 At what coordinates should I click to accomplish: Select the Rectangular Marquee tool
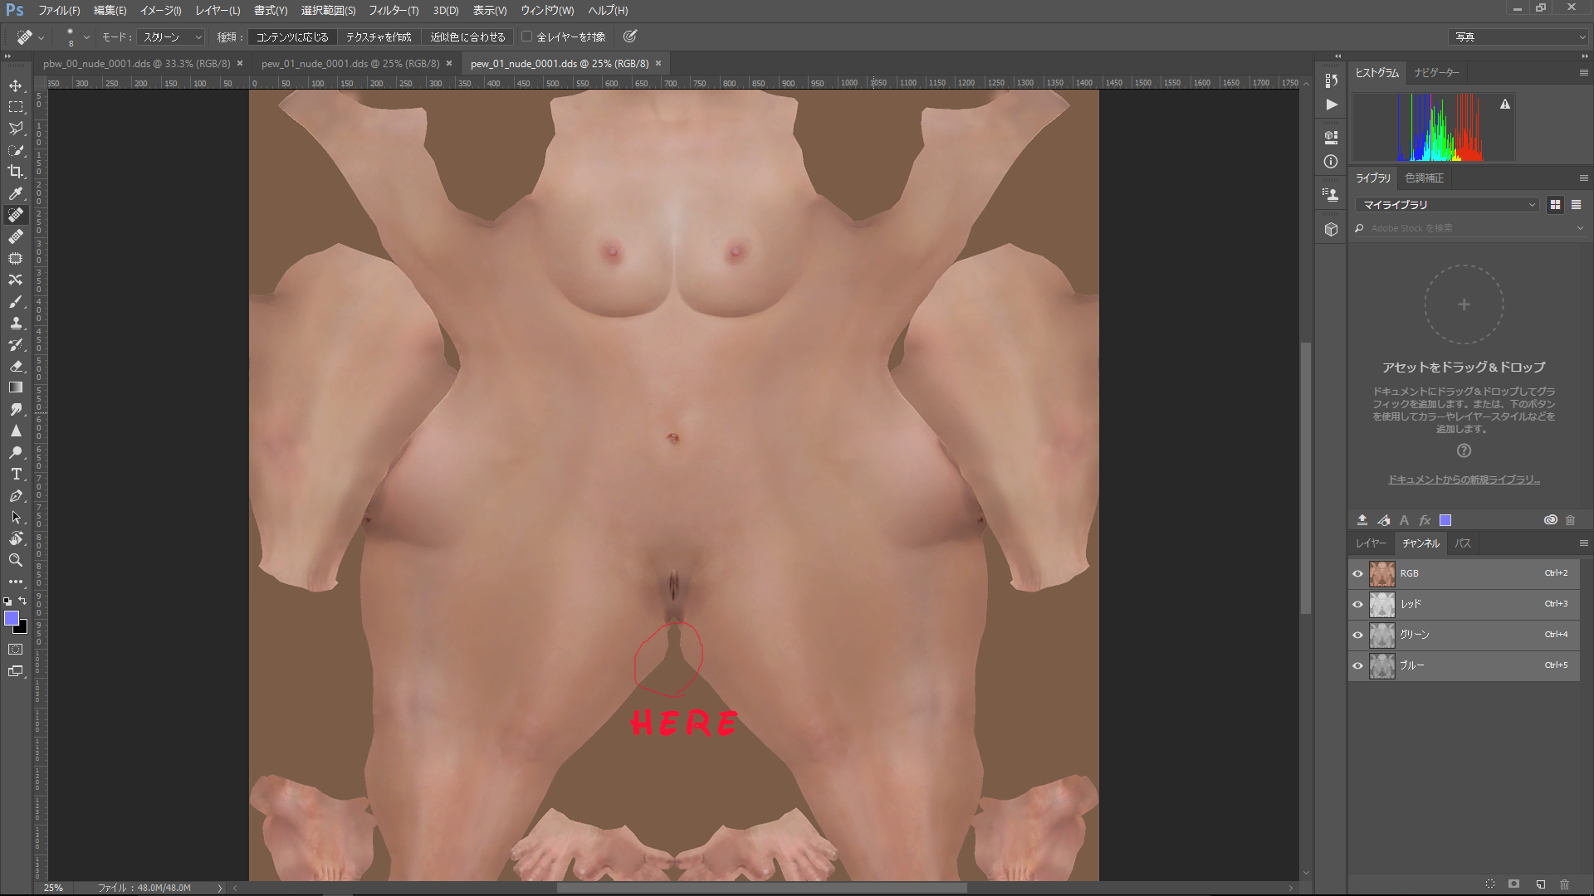(x=16, y=107)
